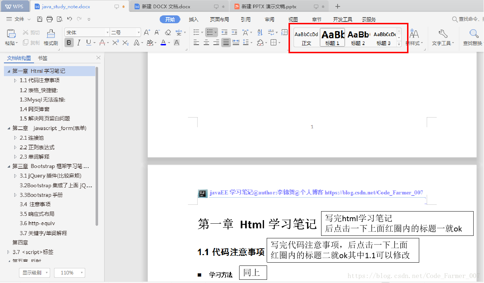
Task: Click the 查找命令 search box
Action: [x=468, y=19]
